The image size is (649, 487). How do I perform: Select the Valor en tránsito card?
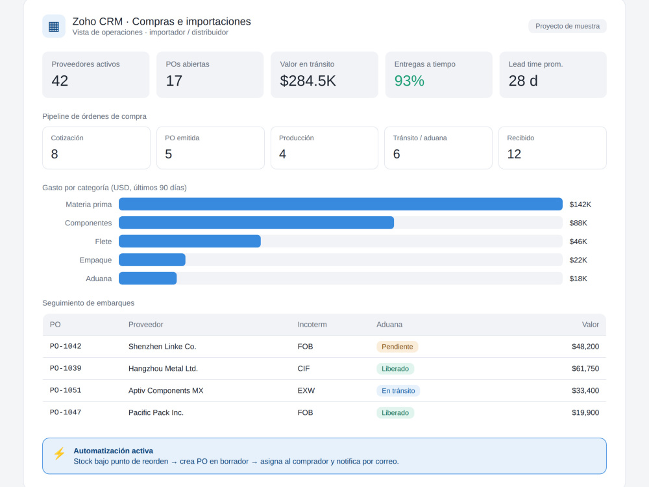pyautogui.click(x=324, y=75)
